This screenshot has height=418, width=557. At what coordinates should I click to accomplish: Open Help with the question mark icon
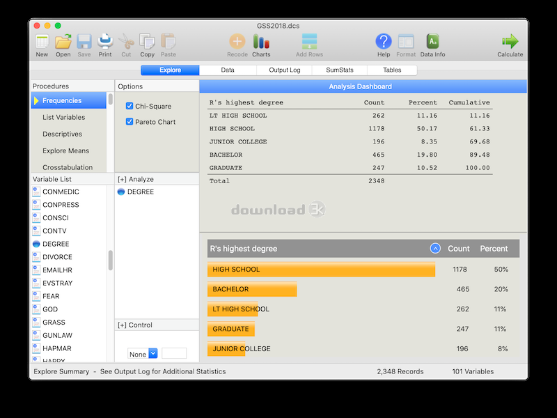[x=384, y=42]
